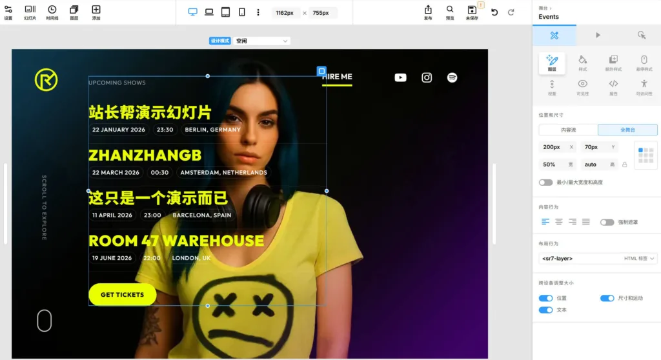Expand the sr7-layer HTML 标签 dropdown

click(598, 258)
